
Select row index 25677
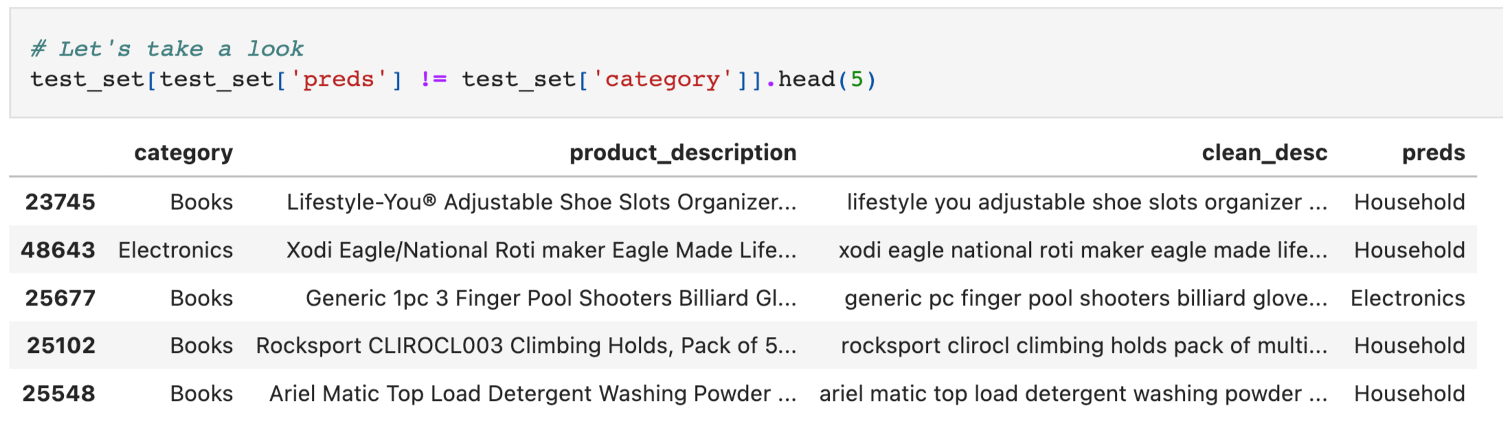point(60,298)
